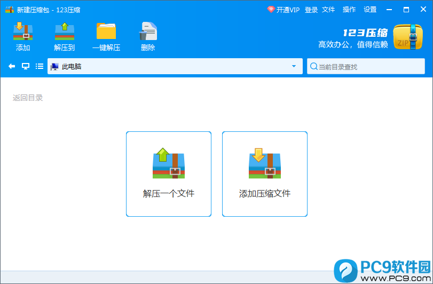The image size is (433, 284).
Task: Open the 设置 menu
Action: click(x=370, y=10)
